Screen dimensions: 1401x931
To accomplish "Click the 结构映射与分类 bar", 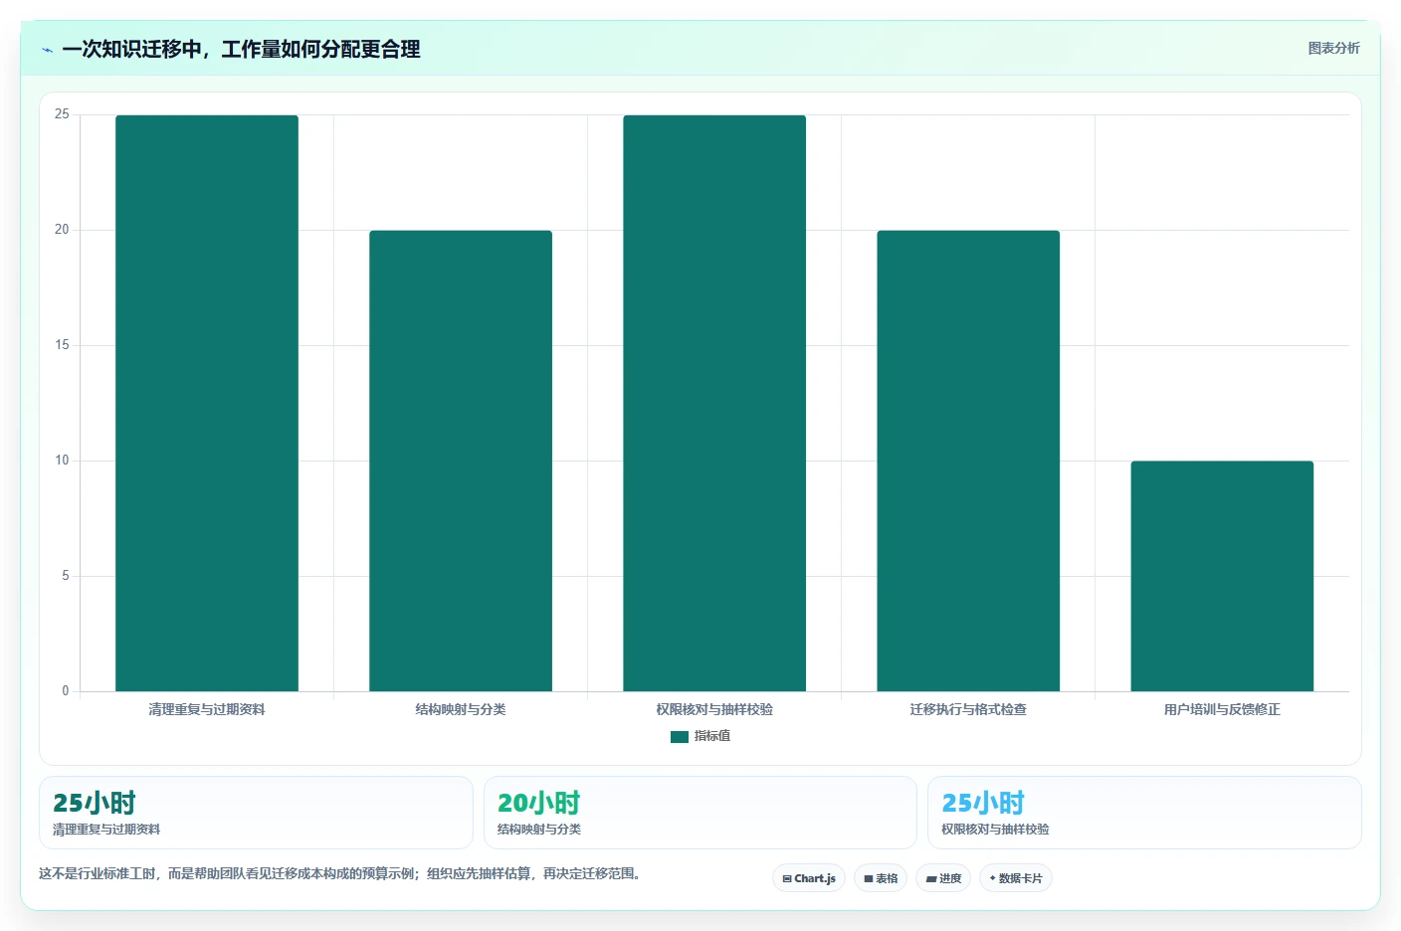I will click(x=461, y=461).
